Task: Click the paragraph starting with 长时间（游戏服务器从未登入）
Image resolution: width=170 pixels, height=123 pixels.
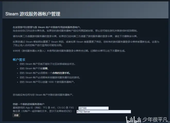Action: [x=69, y=51]
